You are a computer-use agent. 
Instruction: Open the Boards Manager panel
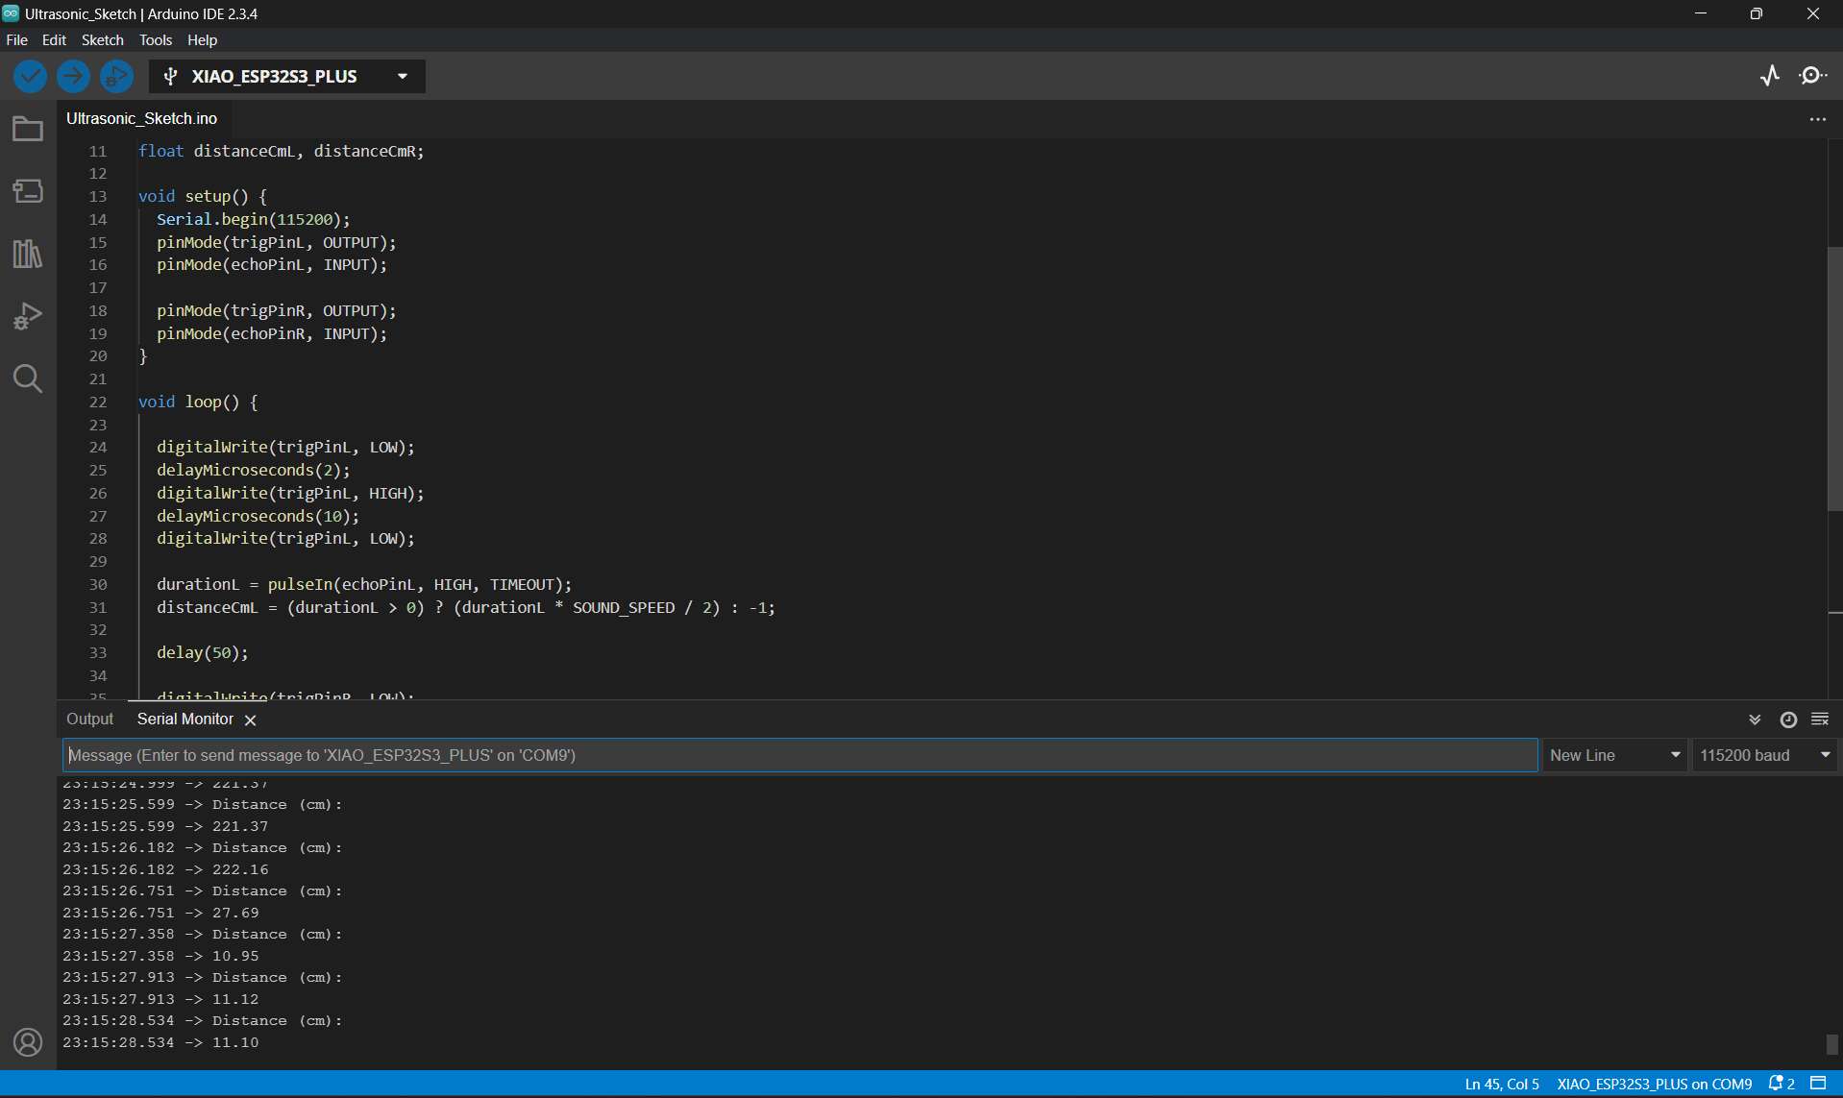28,190
